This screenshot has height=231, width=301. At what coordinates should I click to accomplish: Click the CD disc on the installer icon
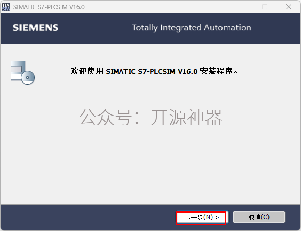point(28,77)
